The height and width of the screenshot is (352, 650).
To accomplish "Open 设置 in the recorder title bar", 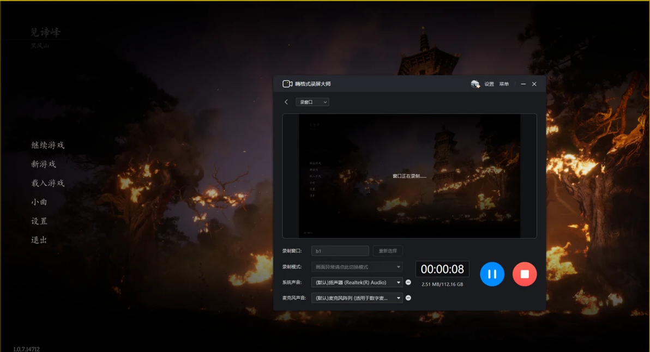I will [489, 84].
